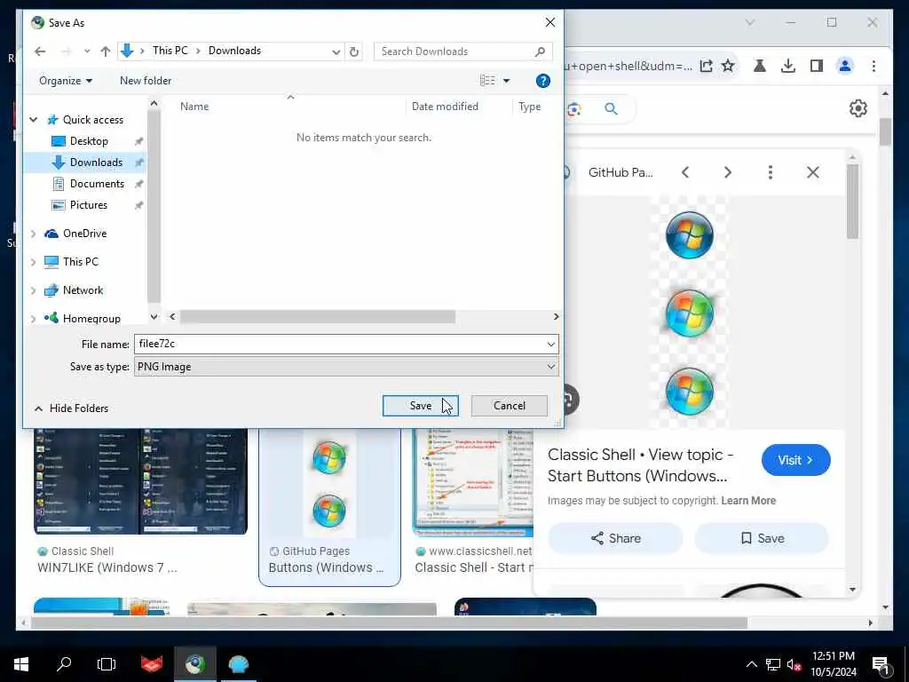
Task: Search by image with Google Lens
Action: point(574,109)
